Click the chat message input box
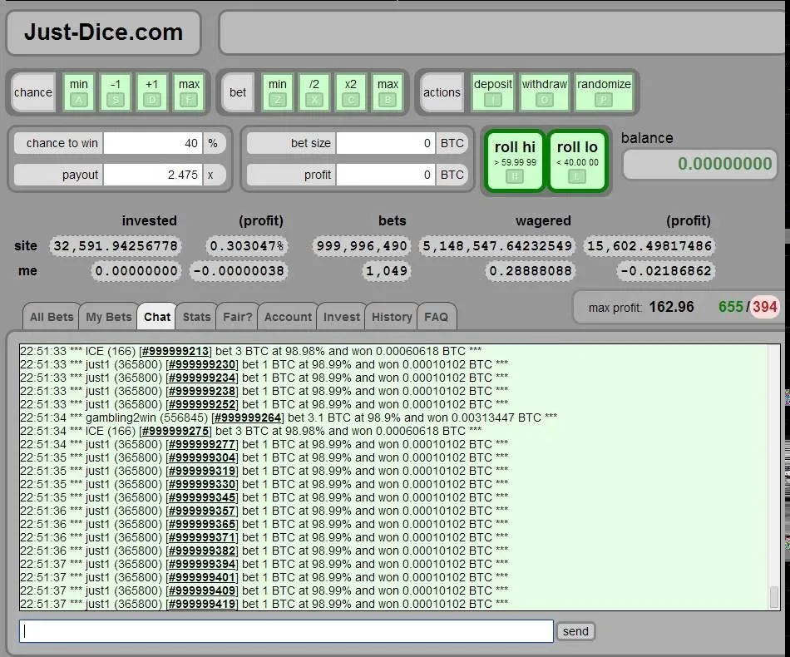Viewport: 790px width, 657px height. pos(286,631)
